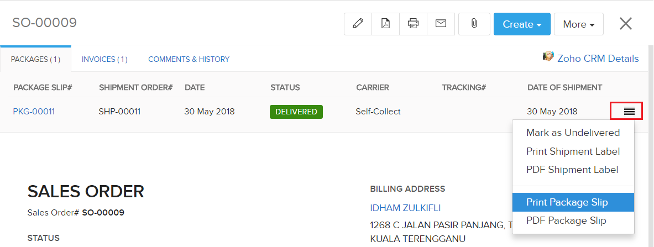
Task: Click the pencil edit icon
Action: (x=358, y=24)
